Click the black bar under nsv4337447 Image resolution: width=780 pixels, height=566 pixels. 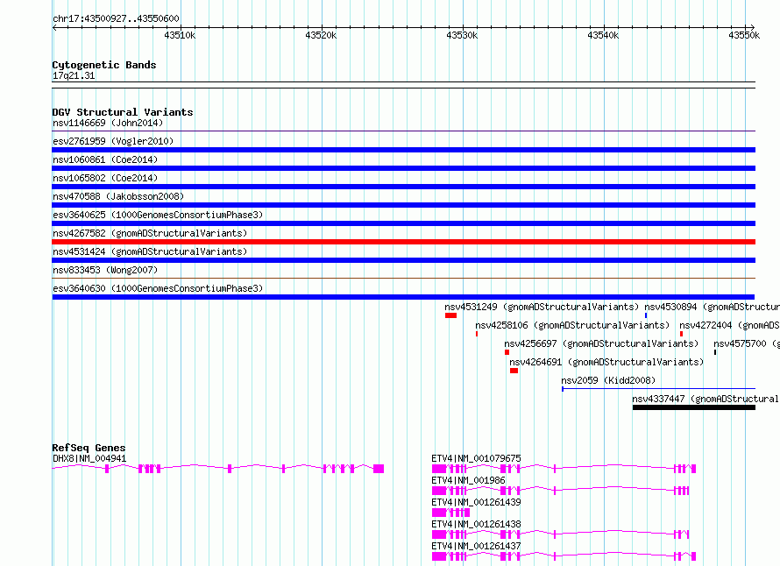[694, 407]
